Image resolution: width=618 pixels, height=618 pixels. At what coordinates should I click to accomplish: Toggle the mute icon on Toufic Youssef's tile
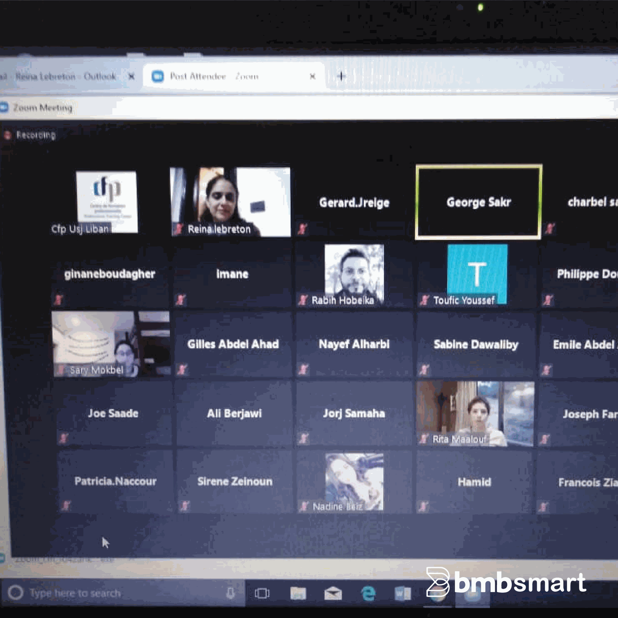(x=424, y=301)
